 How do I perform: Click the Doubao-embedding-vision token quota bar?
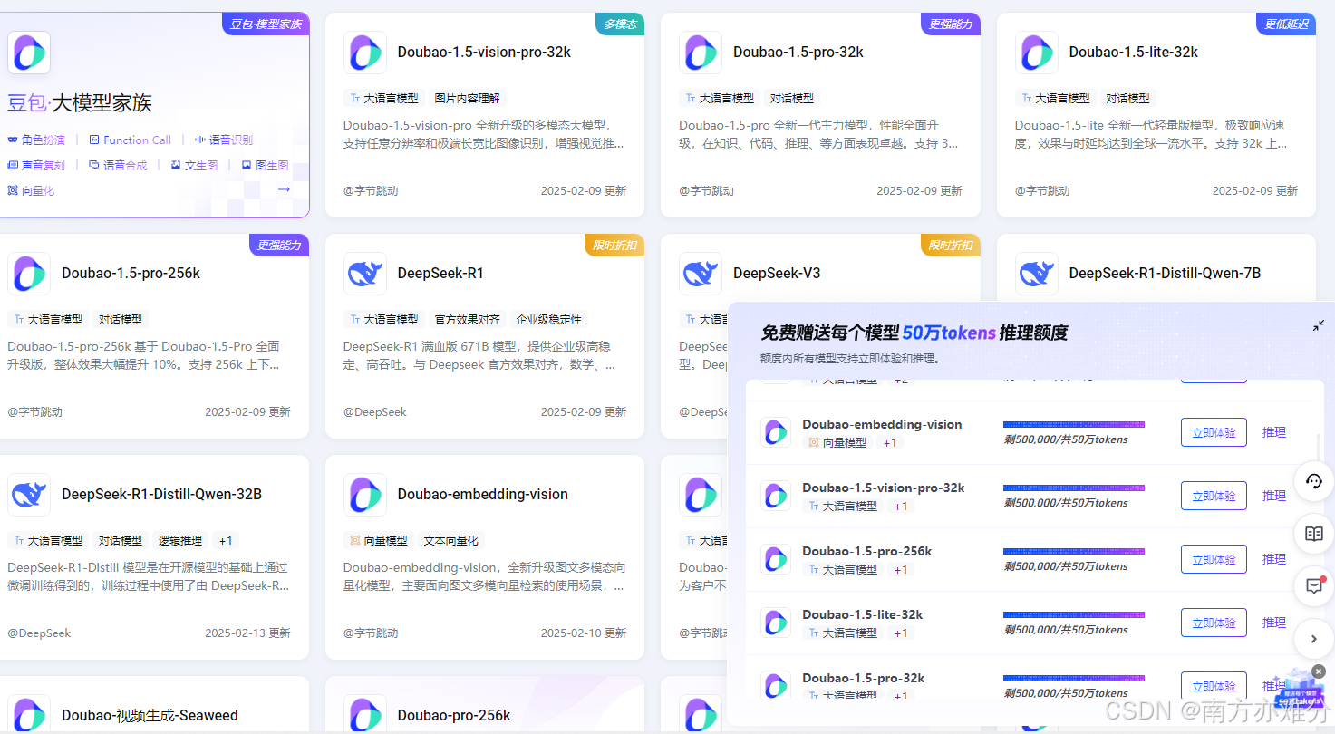click(1074, 424)
